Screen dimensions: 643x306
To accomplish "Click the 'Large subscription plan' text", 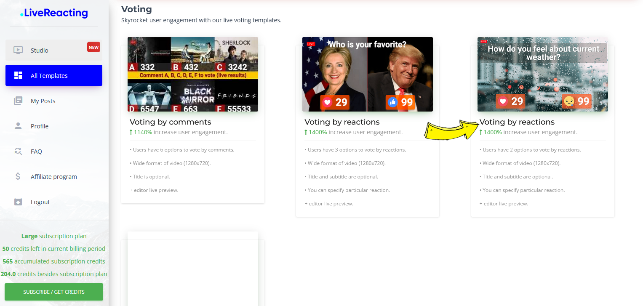I will click(x=54, y=236).
